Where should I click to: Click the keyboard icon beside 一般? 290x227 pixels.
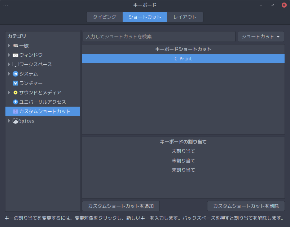pos(16,46)
